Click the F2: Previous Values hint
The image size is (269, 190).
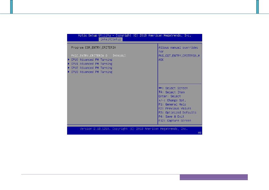click(x=175, y=108)
